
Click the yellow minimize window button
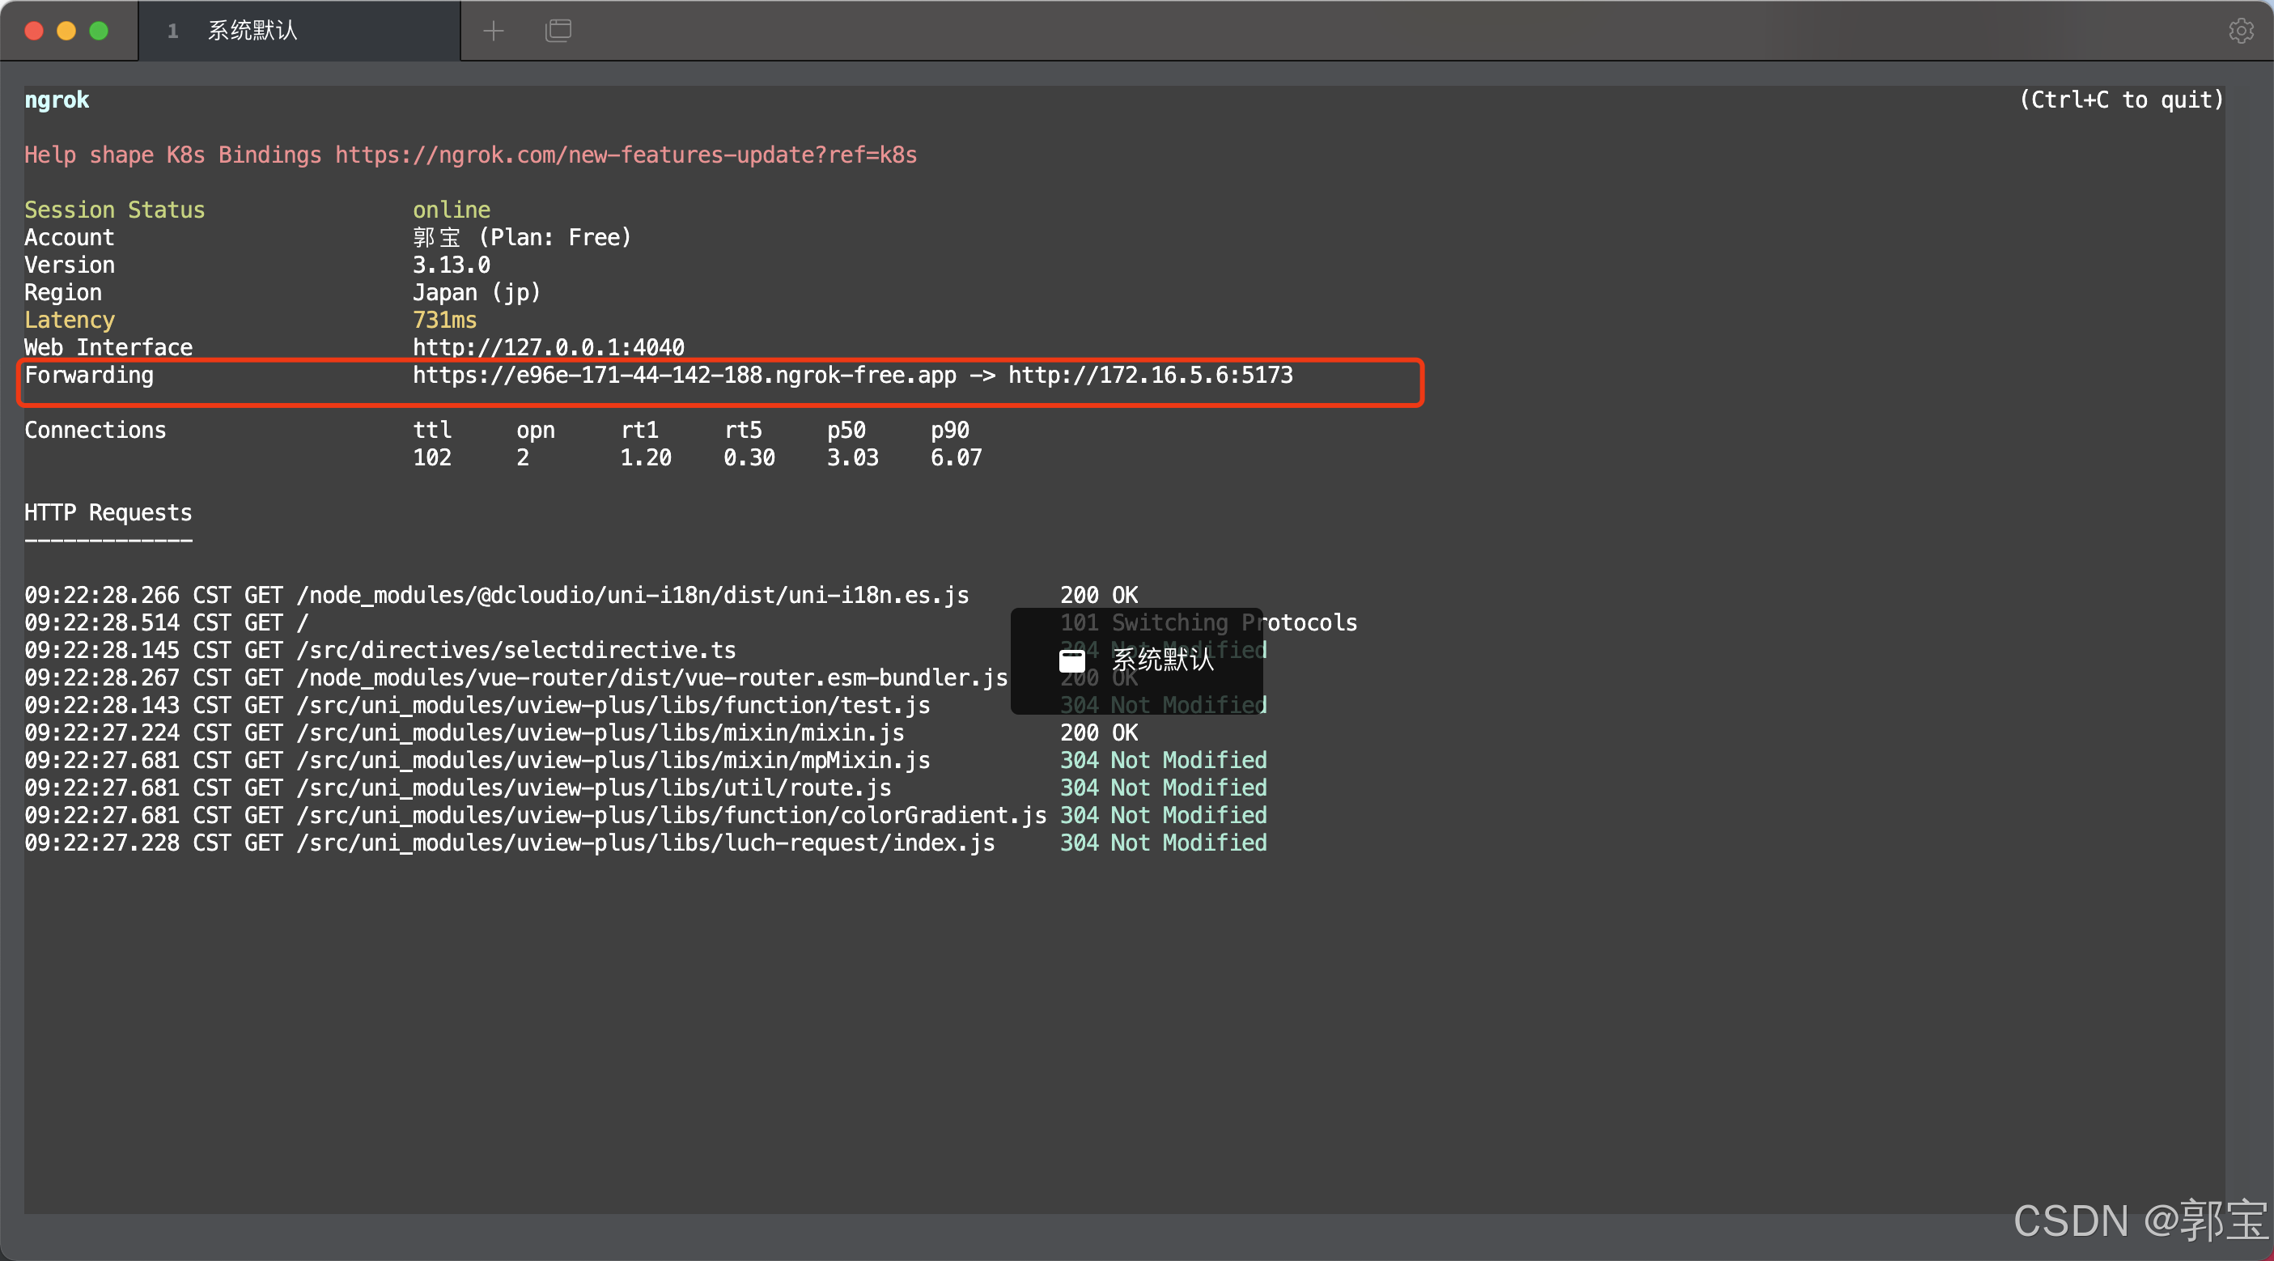[x=66, y=31]
